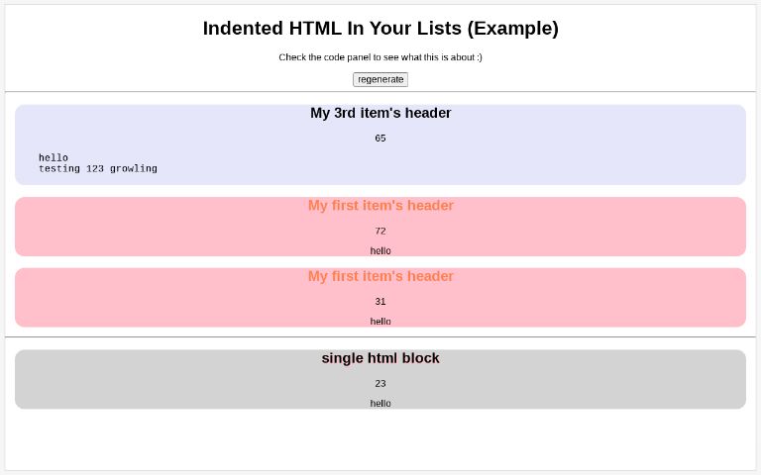This screenshot has height=475, width=761.
Task: Click the regenerate button
Action: coord(380,79)
